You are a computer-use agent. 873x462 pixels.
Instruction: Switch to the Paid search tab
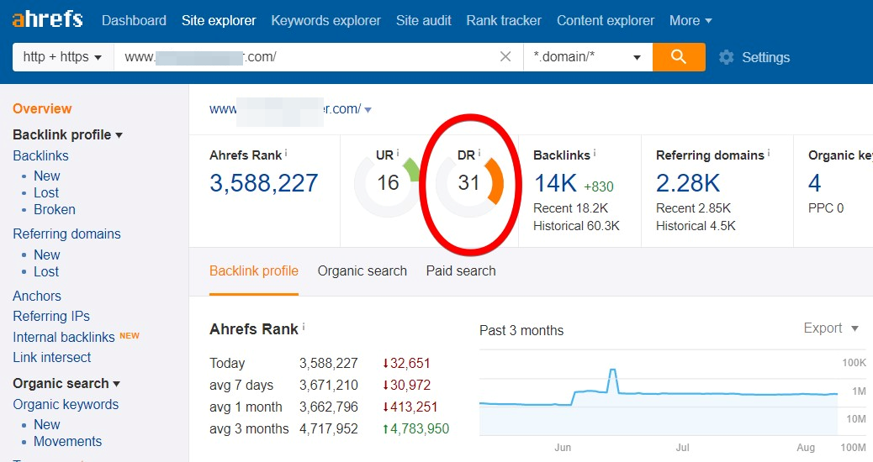(461, 271)
